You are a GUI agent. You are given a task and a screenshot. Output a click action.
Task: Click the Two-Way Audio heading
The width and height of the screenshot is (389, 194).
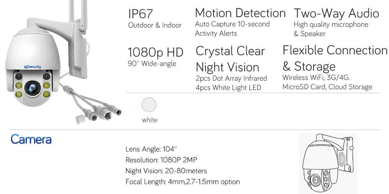pyautogui.click(x=336, y=13)
